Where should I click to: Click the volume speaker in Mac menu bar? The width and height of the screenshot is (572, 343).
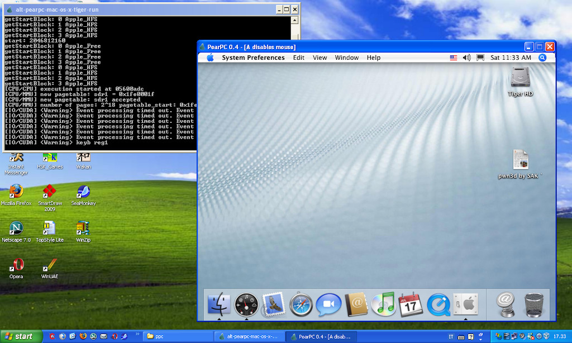(466, 58)
